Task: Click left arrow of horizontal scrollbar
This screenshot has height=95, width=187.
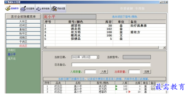Action: (x=45, y=47)
